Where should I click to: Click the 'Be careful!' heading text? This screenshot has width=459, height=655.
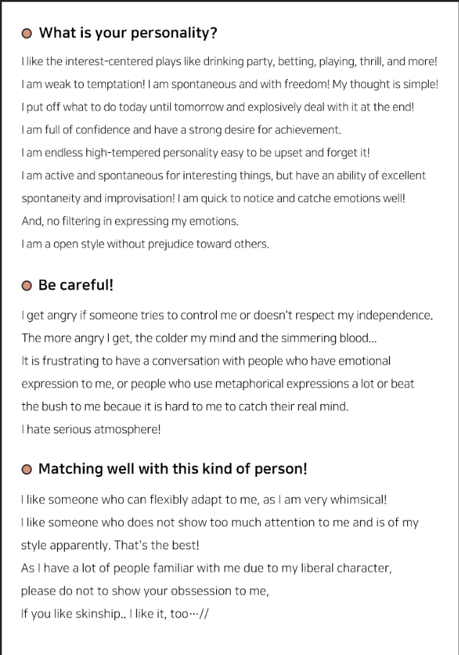[76, 285]
